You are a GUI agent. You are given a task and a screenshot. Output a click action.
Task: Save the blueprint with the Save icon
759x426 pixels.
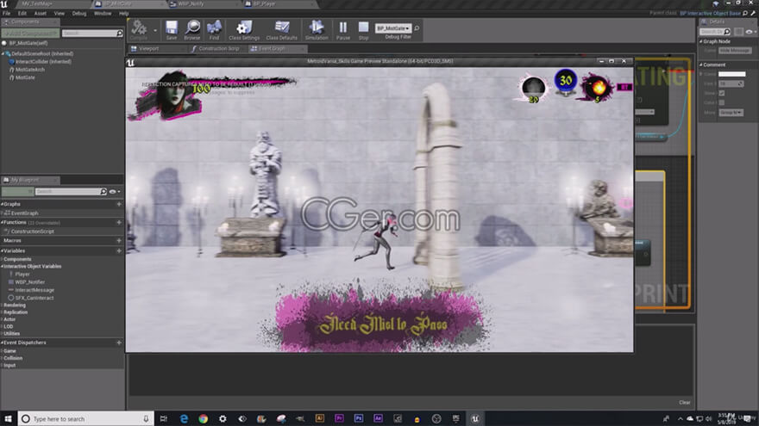(172, 29)
